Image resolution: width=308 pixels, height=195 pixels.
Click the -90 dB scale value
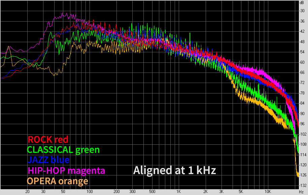[302, 114]
